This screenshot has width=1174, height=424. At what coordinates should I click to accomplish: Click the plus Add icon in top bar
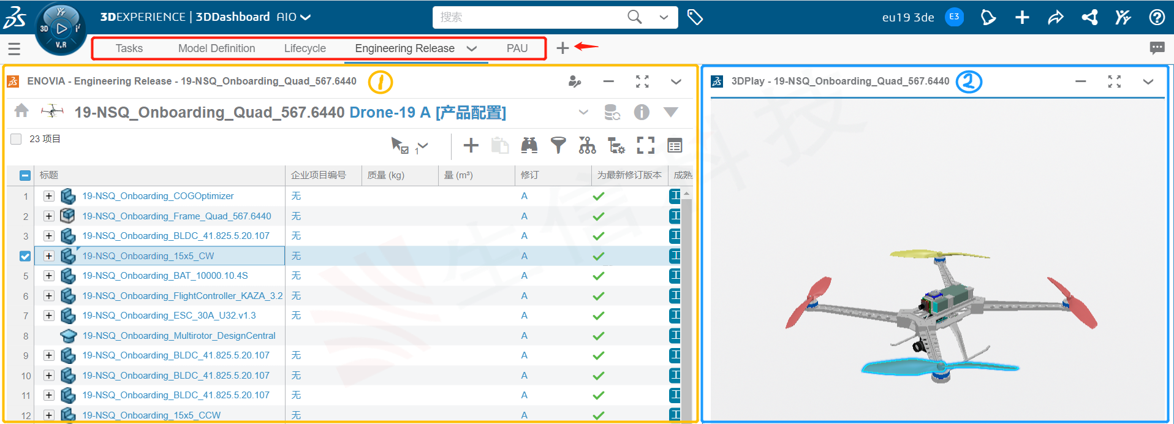click(1022, 17)
